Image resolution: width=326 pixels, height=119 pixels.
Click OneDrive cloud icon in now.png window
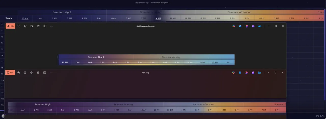coord(259,72)
